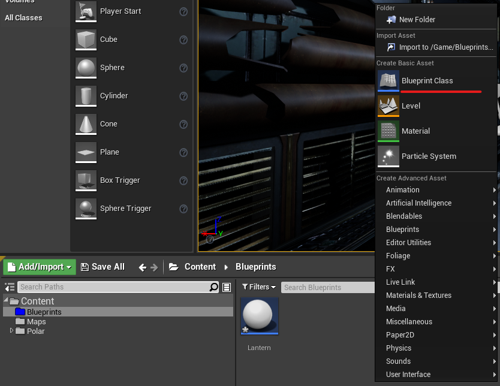This screenshot has height=386, width=500.
Task: Open the paths view options list icon
Action: [x=227, y=287]
